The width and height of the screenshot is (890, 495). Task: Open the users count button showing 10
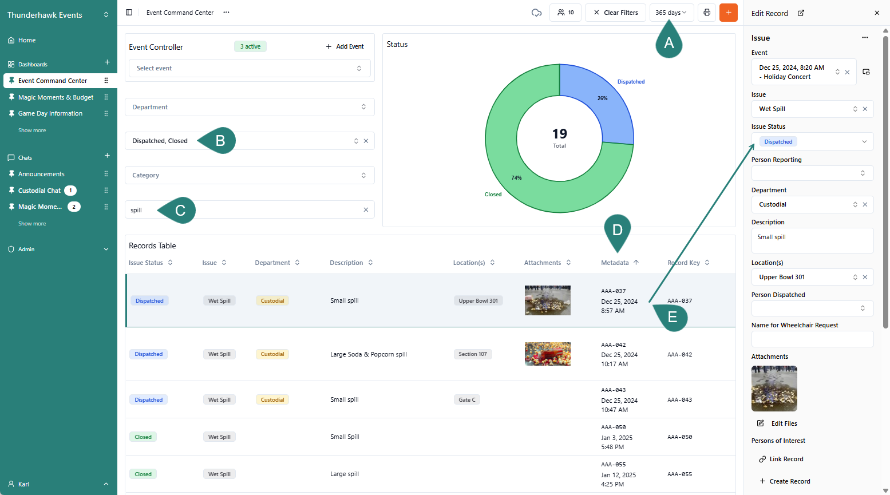click(x=565, y=13)
